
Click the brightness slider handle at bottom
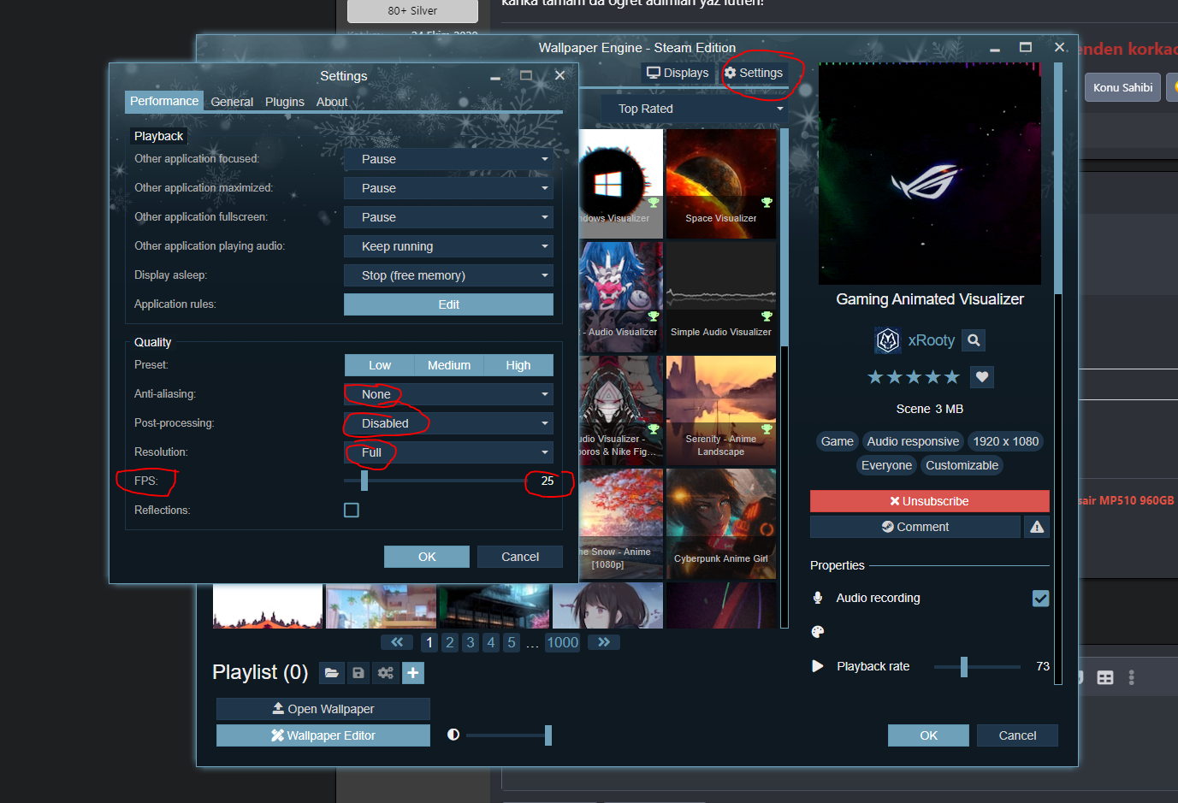click(x=548, y=735)
